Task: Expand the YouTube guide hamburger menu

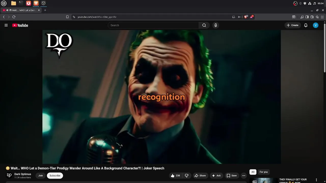Action: [6, 25]
